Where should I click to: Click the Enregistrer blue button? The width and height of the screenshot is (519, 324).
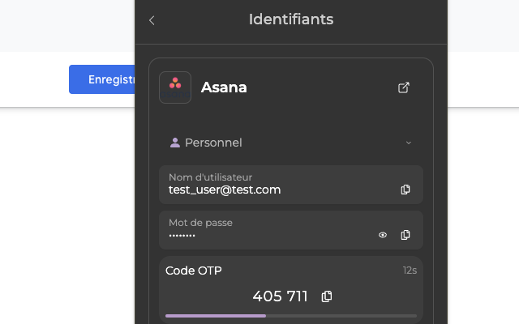click(102, 79)
